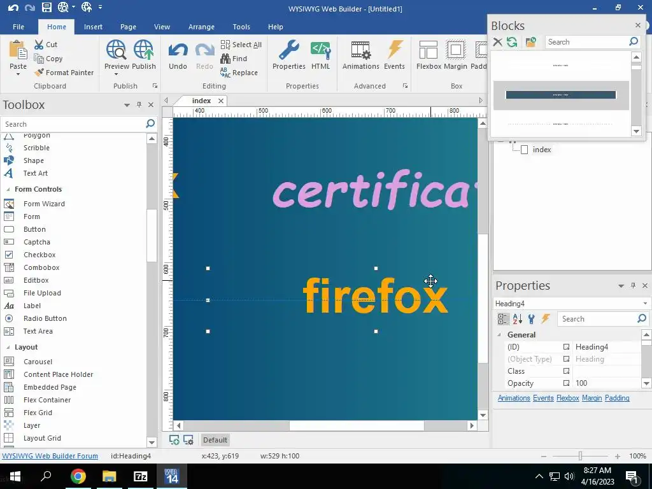
Task: Add a new breakpoint icon below canvas
Action: click(x=174, y=440)
